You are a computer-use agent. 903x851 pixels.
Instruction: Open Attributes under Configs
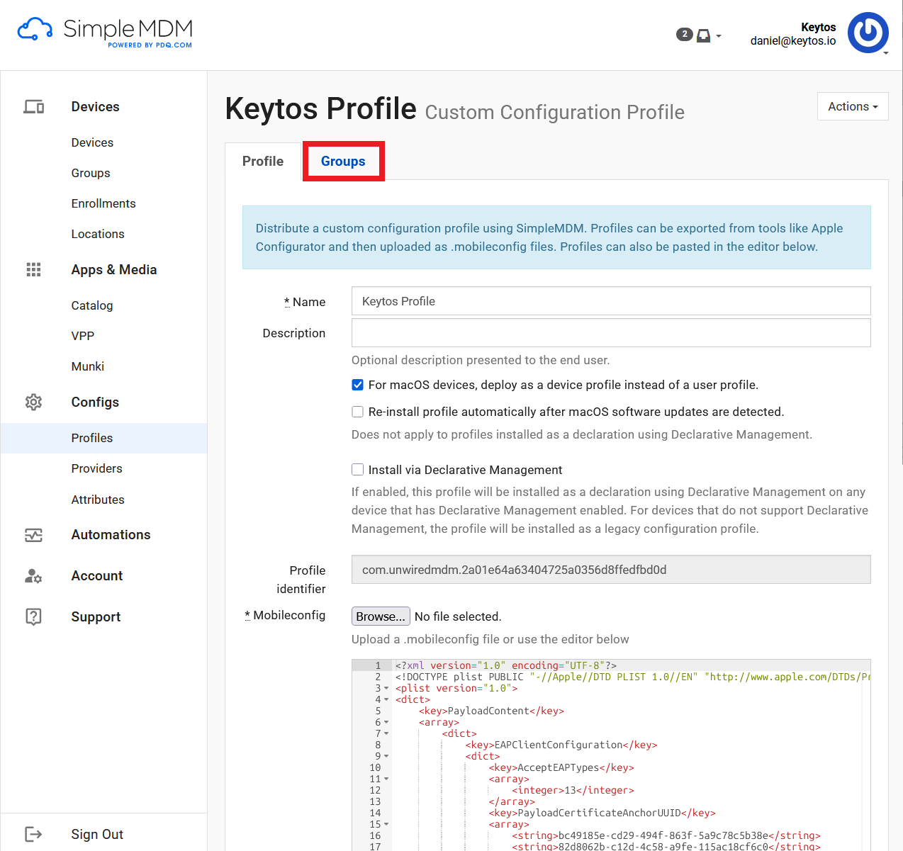click(98, 500)
